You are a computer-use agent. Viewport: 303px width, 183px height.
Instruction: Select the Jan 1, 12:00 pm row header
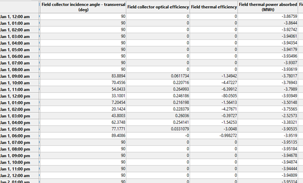[19, 96]
